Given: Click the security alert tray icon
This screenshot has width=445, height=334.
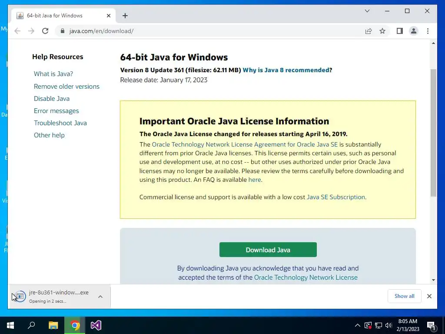Looking at the screenshot, I should point(368,325).
